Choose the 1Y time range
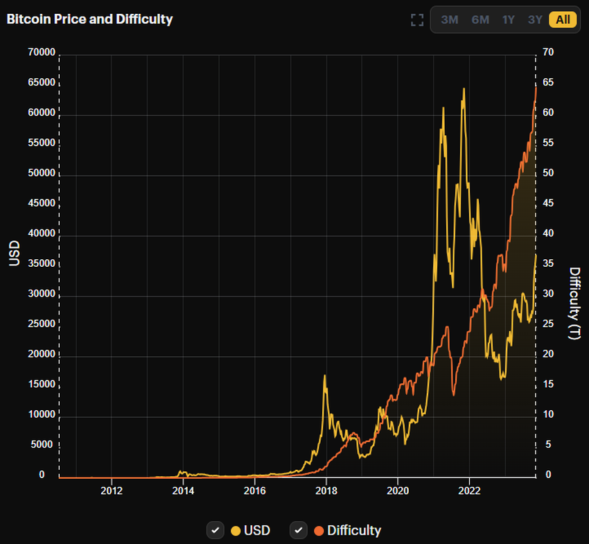 point(508,19)
